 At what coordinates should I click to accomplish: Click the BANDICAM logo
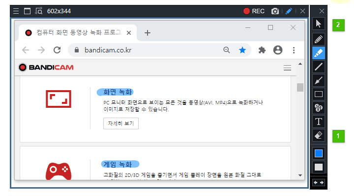46,67
